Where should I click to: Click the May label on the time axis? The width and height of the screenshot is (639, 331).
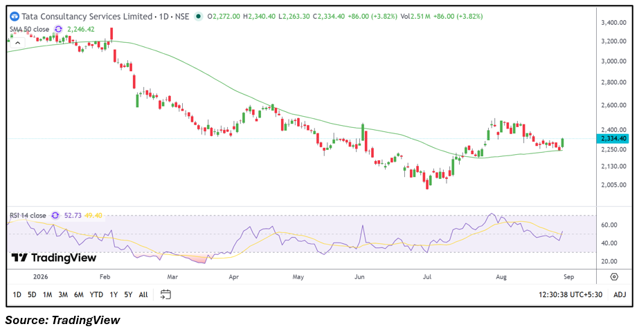point(298,277)
